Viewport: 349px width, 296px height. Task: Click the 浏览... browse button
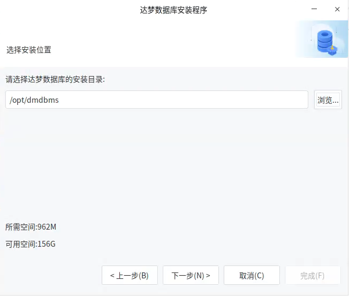328,100
